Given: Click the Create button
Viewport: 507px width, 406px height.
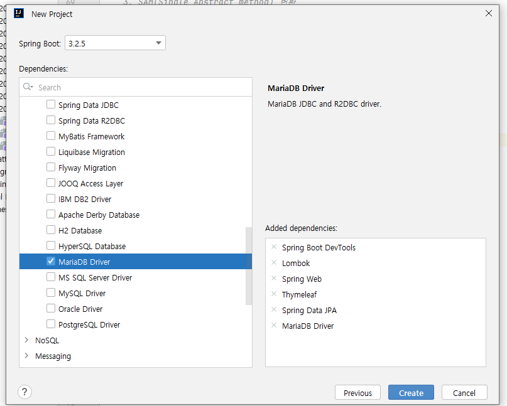Looking at the screenshot, I should pyautogui.click(x=411, y=392).
